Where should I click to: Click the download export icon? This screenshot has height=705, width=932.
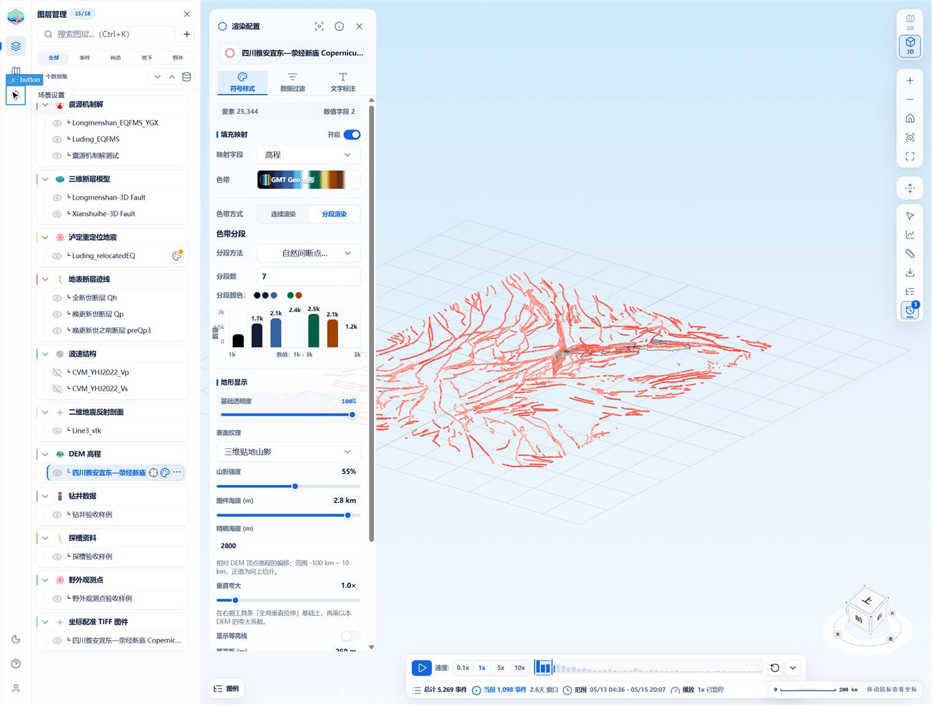pos(910,272)
